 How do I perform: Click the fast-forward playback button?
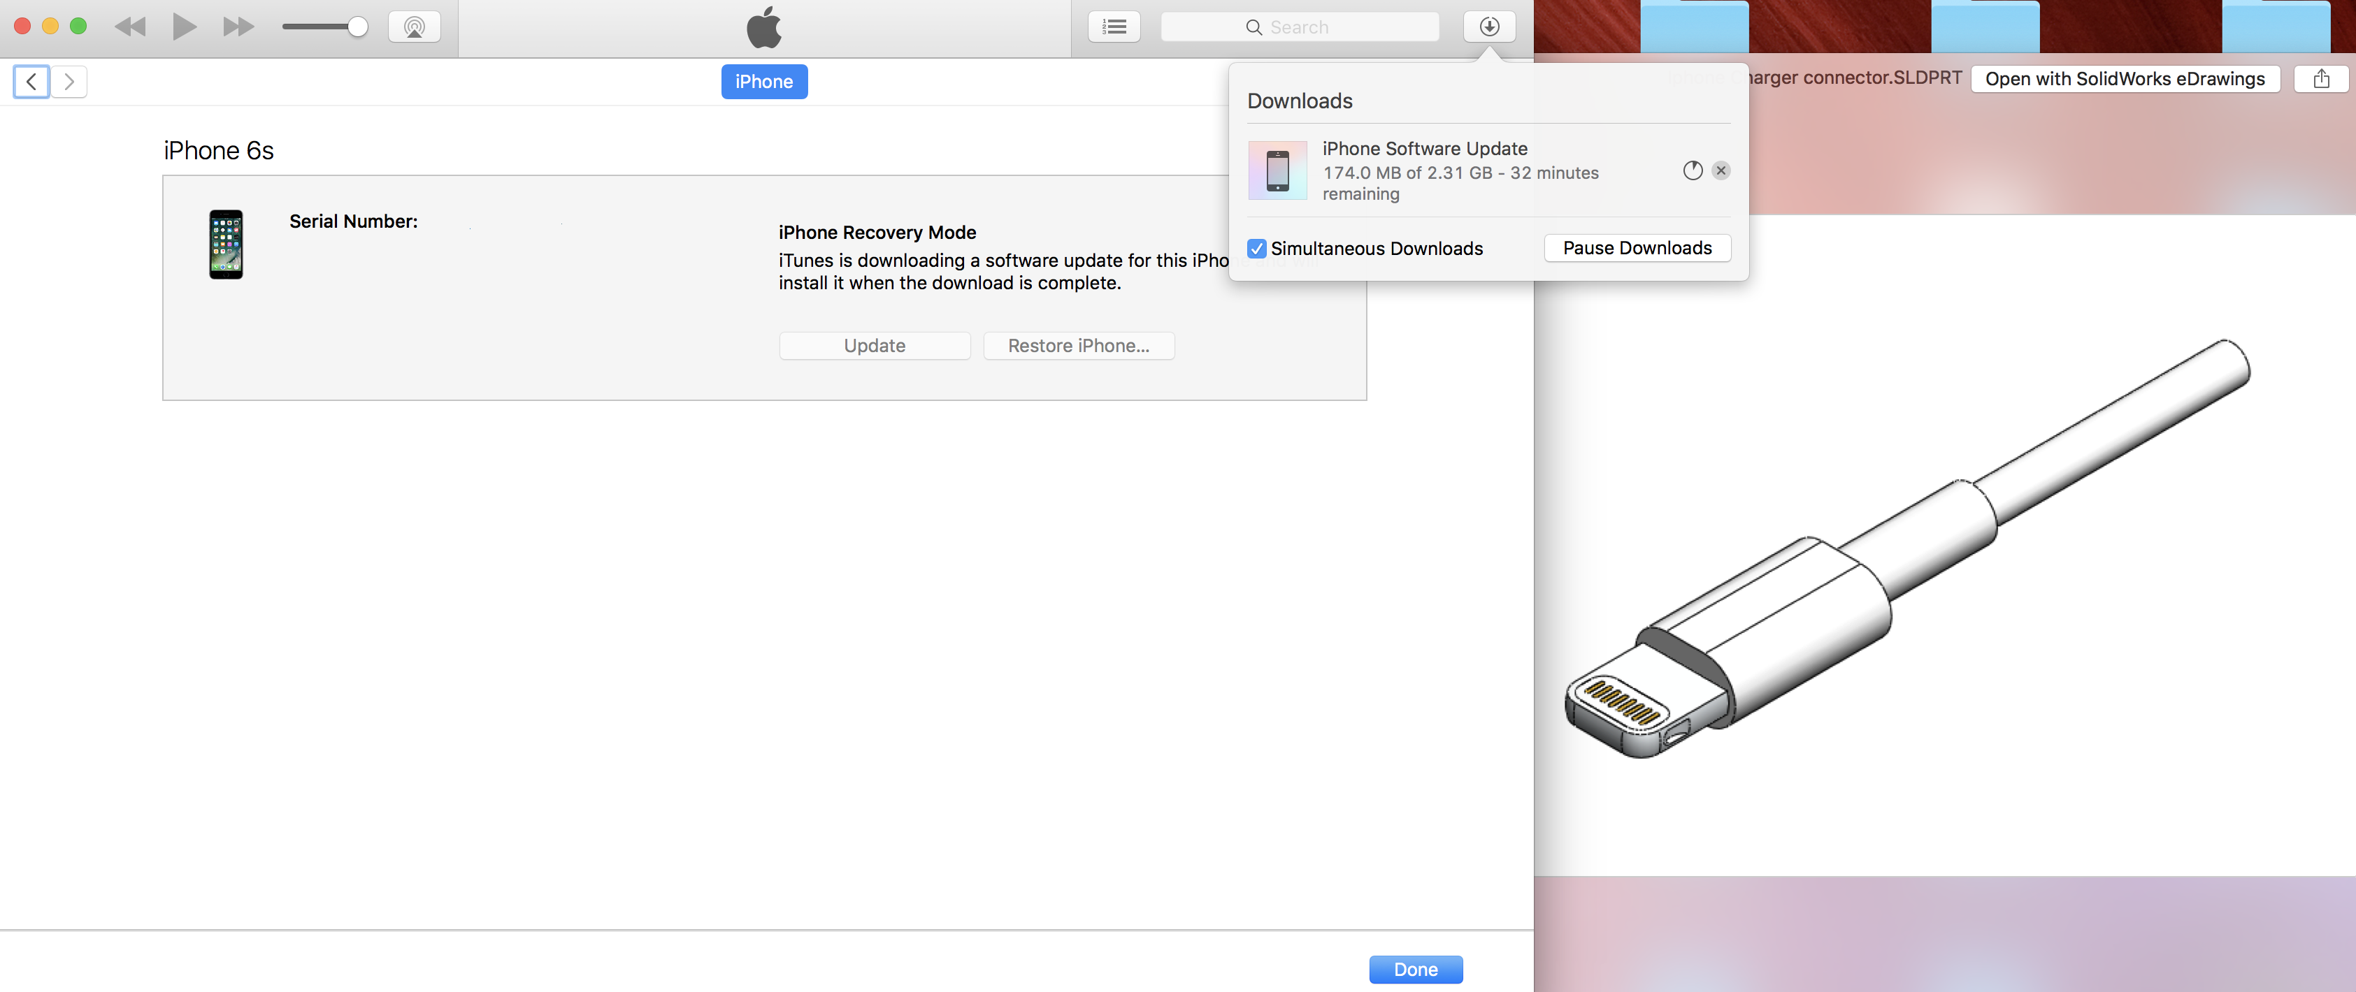(238, 27)
